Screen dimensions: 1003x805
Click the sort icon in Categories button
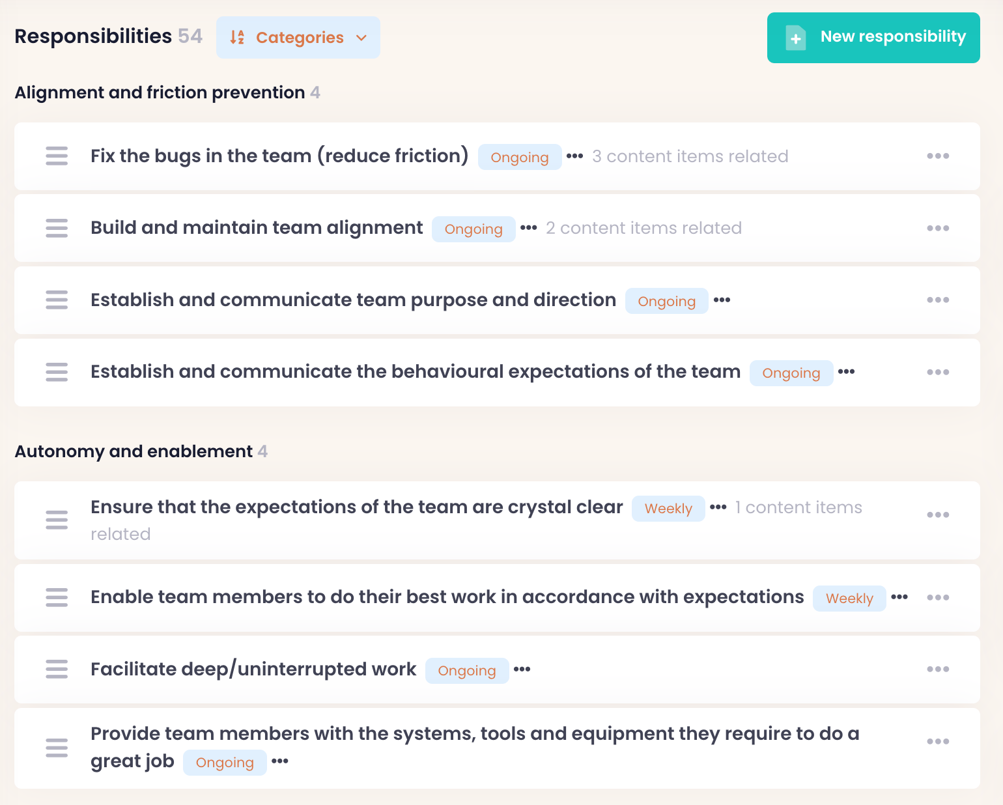(x=237, y=38)
